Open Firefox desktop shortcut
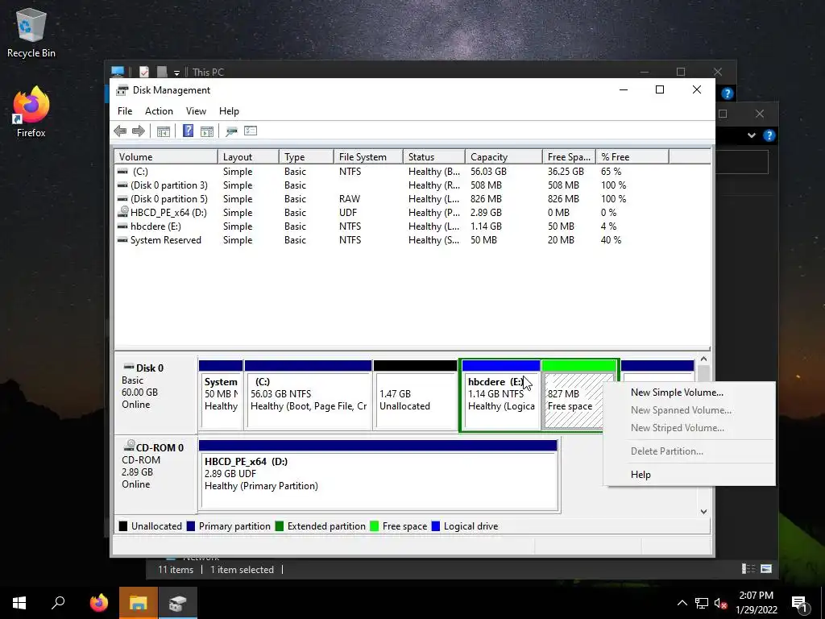 point(31,112)
